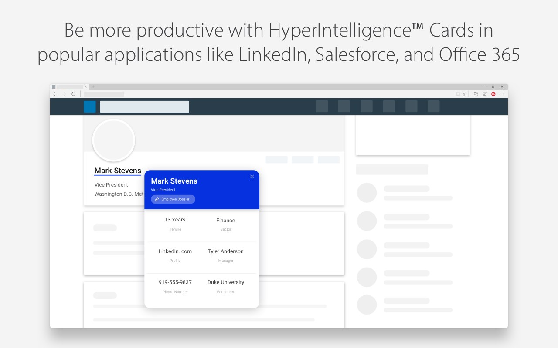Open the favorites hub icon
558x348 pixels.
[x=476, y=94]
